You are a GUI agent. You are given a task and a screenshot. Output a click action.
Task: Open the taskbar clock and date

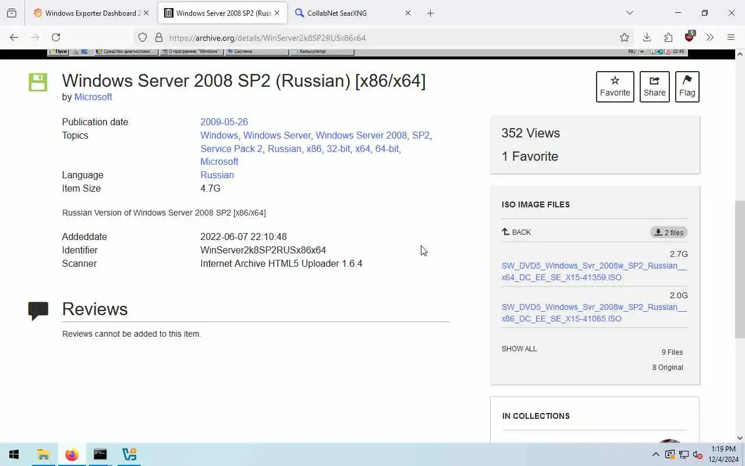coord(723,454)
